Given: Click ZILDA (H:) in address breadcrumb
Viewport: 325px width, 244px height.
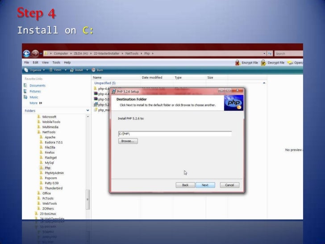Looking at the screenshot, I should pos(81,54).
